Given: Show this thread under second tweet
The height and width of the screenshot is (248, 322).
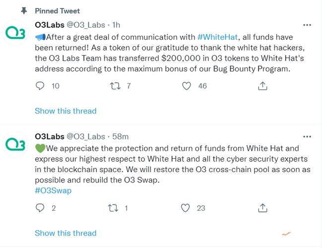Looking at the screenshot, I should pyautogui.click(x=65, y=233).
